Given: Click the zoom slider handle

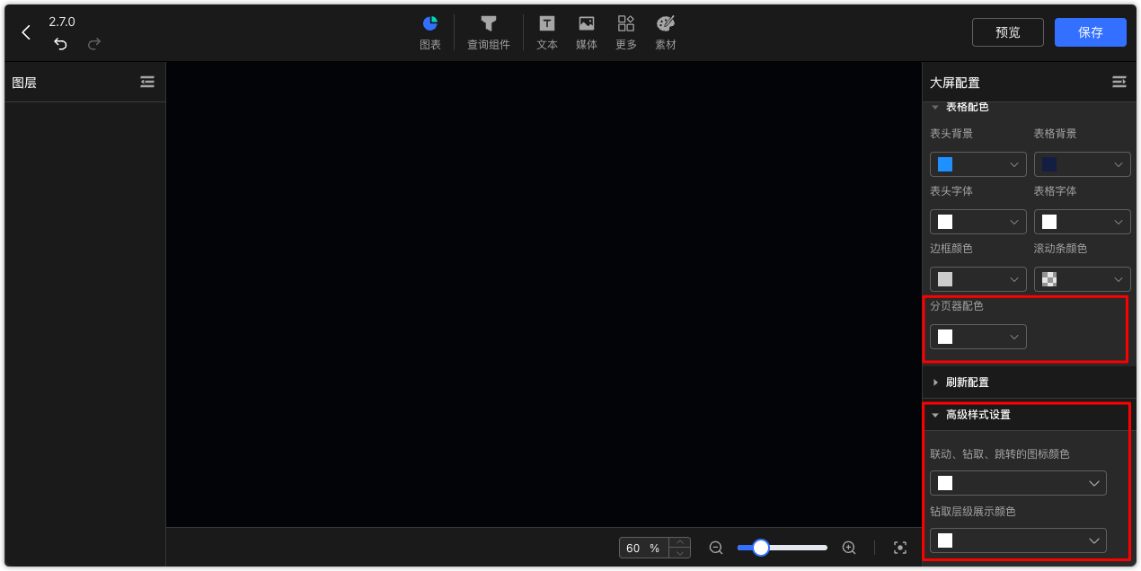Looking at the screenshot, I should click(761, 548).
